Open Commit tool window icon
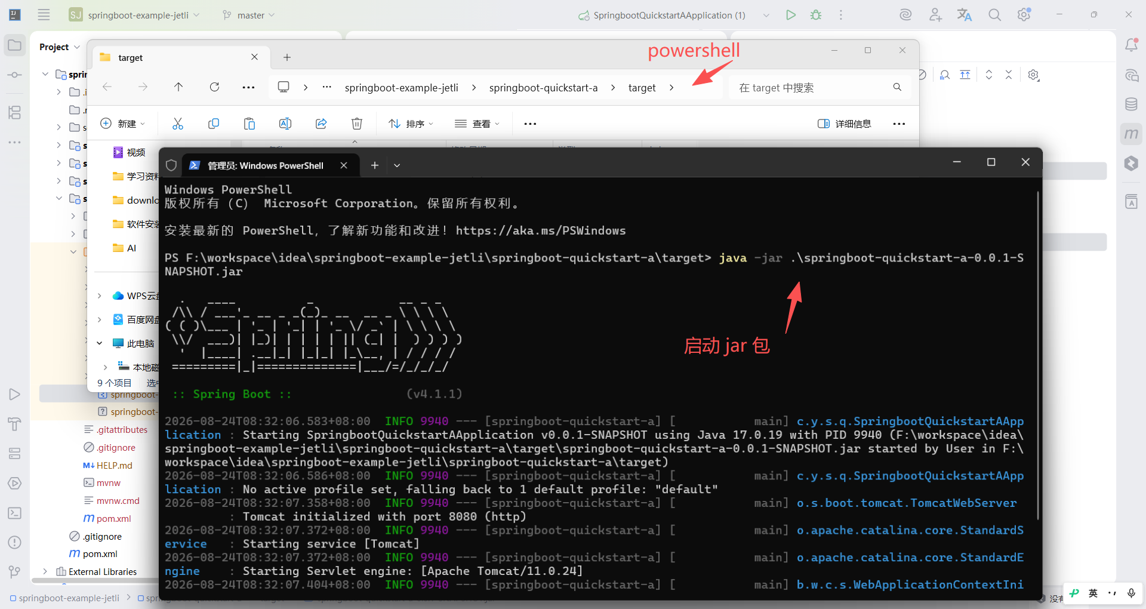Image resolution: width=1146 pixels, height=609 pixels. coord(15,75)
